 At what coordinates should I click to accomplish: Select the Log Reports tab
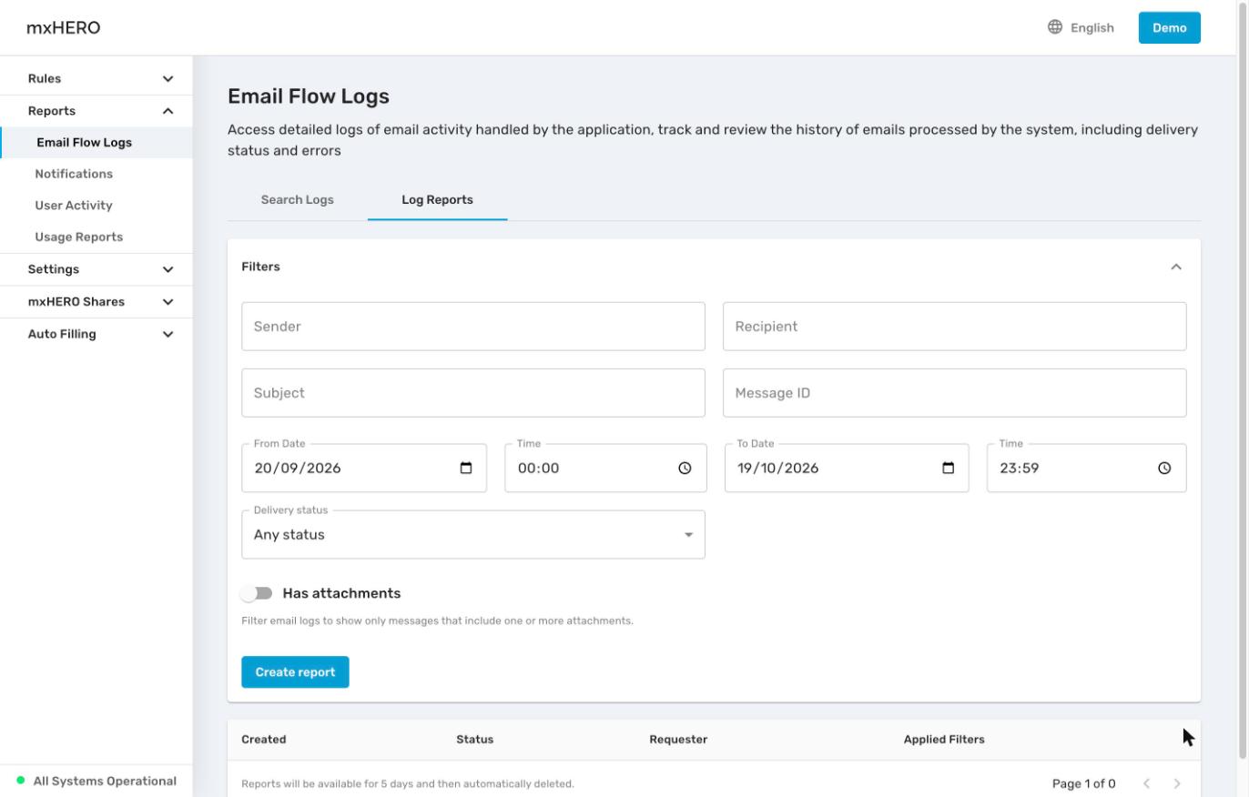[x=438, y=200]
